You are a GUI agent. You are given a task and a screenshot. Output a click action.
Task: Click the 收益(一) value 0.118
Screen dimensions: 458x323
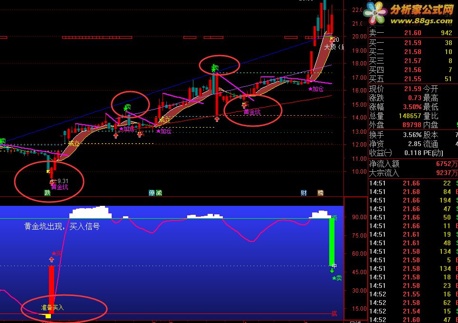(x=413, y=153)
